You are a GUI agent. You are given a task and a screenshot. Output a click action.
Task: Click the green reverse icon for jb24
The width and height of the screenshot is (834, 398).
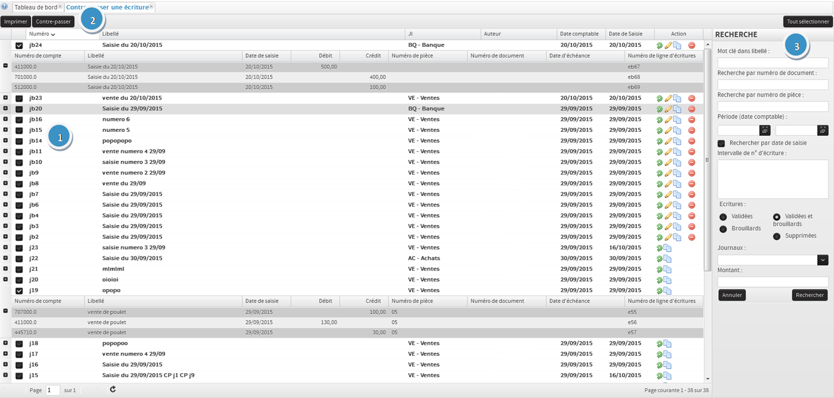tap(660, 45)
